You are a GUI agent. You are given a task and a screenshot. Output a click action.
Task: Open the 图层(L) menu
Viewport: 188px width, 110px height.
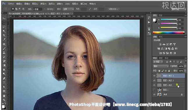click(x=35, y=4)
